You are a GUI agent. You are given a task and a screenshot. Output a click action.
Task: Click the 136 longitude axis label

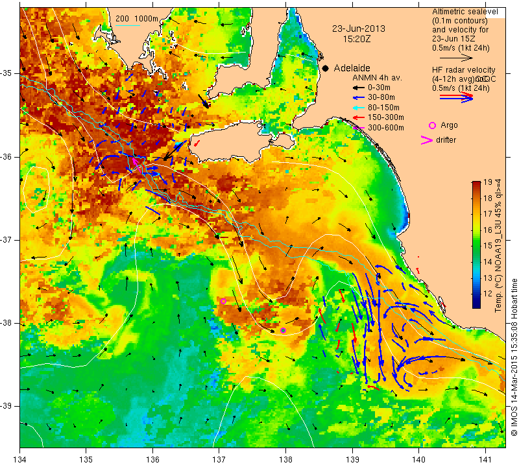152,460
